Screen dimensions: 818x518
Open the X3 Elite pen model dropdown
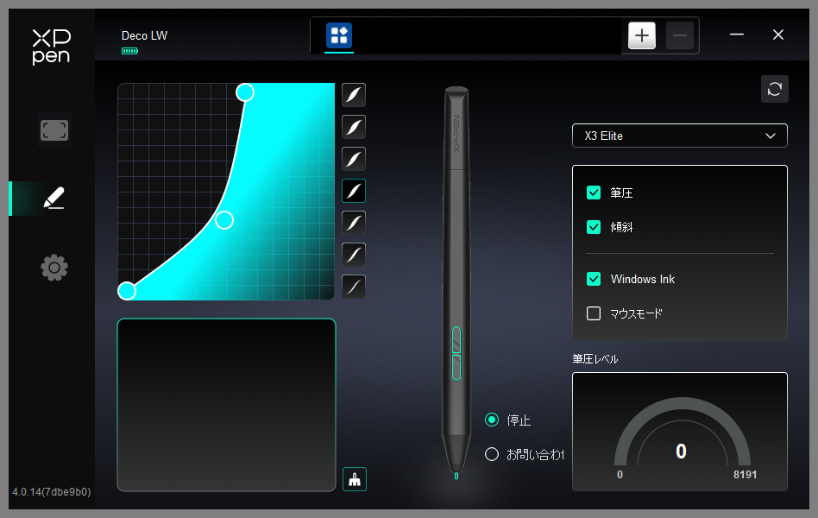[680, 136]
